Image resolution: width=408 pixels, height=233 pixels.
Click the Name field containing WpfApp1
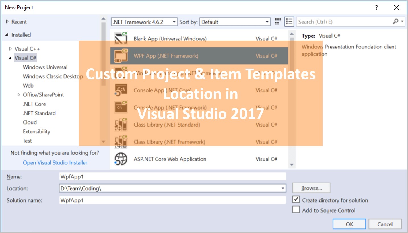172,176
